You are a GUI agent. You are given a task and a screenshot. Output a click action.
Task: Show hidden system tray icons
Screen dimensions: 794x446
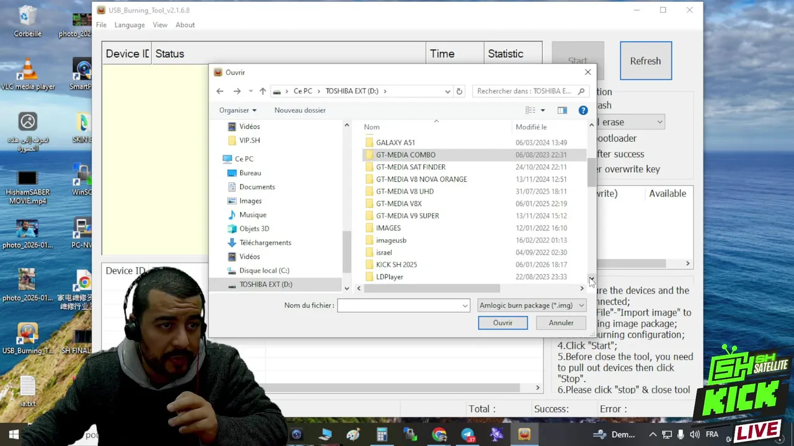pyautogui.click(x=653, y=435)
